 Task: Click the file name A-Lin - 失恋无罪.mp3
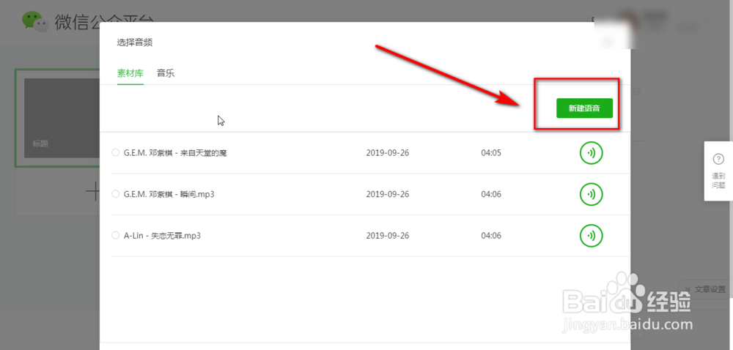point(162,236)
